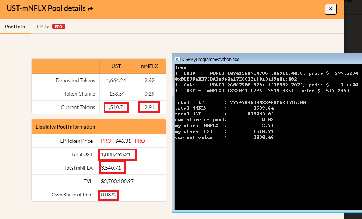Click the Cake - WBNB price line in console
This screenshot has height=219, width=362.
click(266, 85)
